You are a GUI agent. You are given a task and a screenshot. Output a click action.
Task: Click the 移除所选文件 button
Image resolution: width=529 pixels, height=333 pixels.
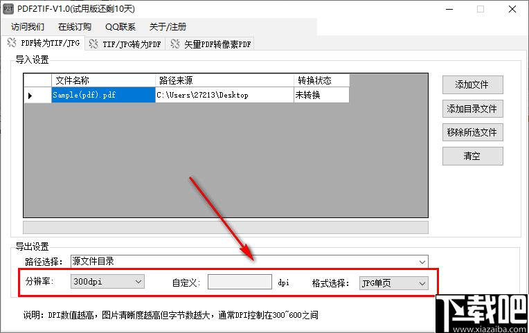473,132
